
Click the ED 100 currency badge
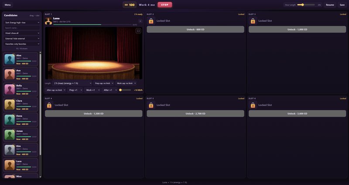(130, 5)
